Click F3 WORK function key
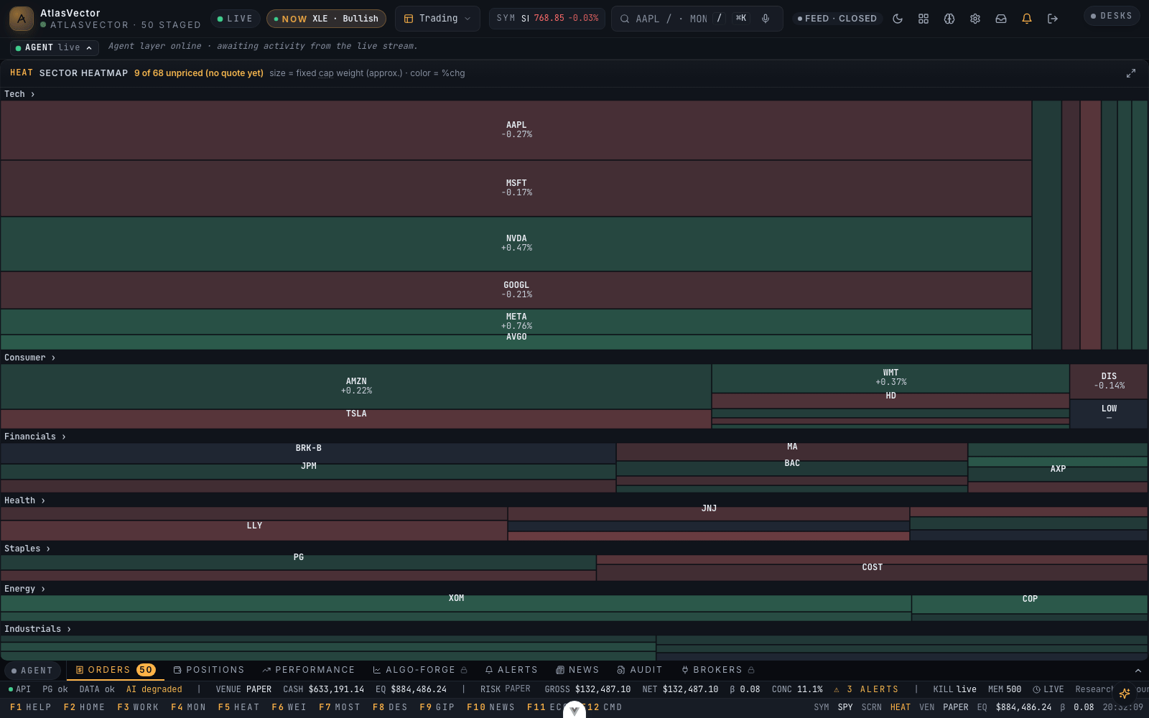 click(138, 707)
